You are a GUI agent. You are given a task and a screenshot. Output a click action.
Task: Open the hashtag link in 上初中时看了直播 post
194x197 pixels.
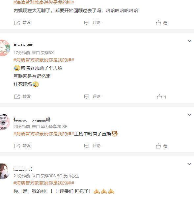[x=44, y=134]
